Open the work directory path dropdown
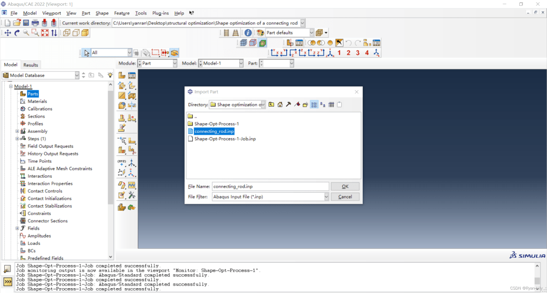The width and height of the screenshot is (547, 293). (x=302, y=23)
